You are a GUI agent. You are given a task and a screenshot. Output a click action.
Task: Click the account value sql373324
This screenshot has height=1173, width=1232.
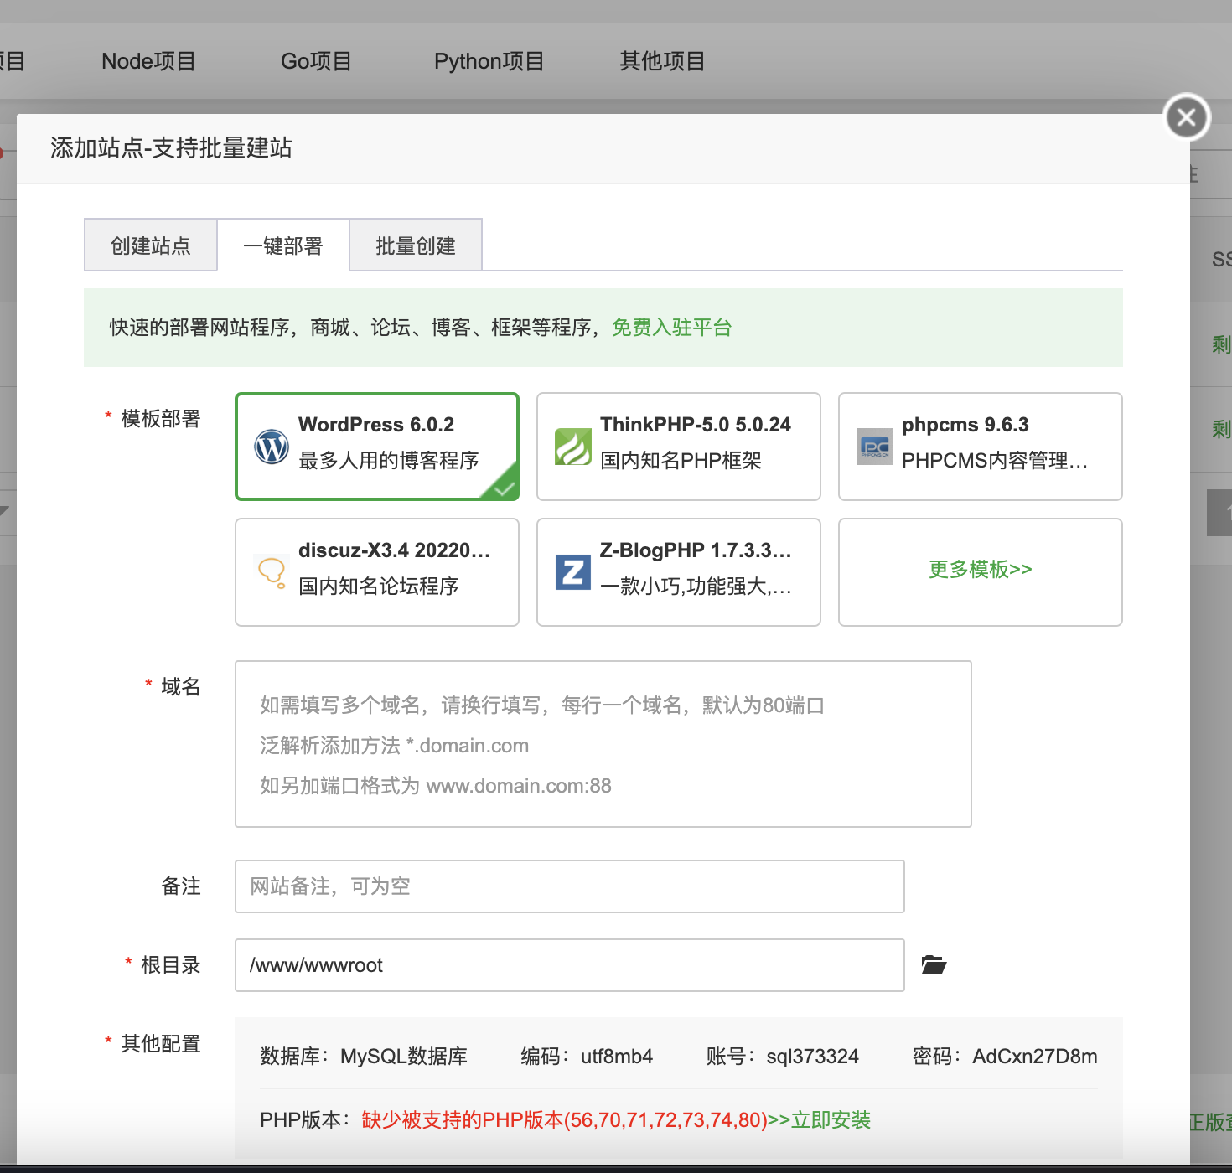[x=813, y=1057]
